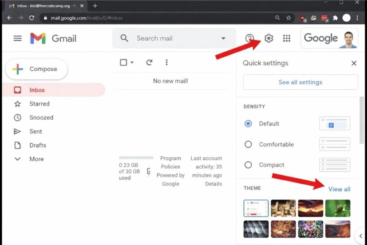This screenshot has height=245, width=367.
Task: Click the View all themes link
Action: (x=339, y=189)
